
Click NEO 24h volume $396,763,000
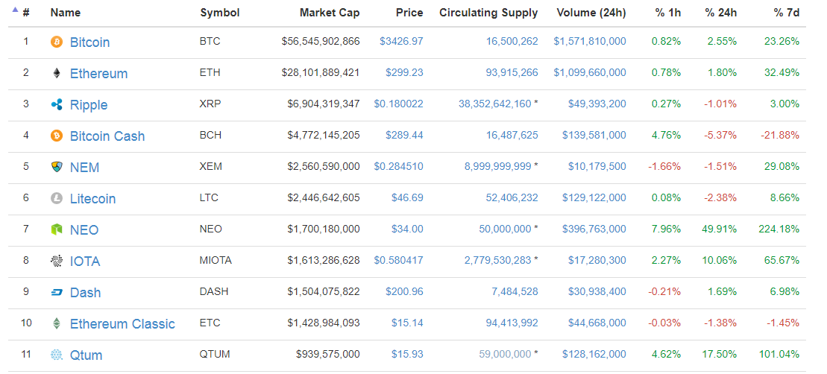[590, 229]
